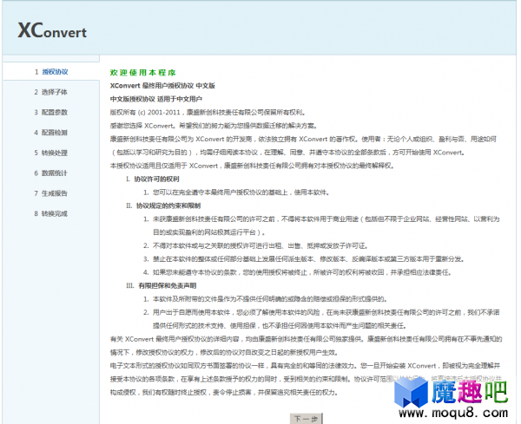Open step 7 生成报告

tap(51, 193)
